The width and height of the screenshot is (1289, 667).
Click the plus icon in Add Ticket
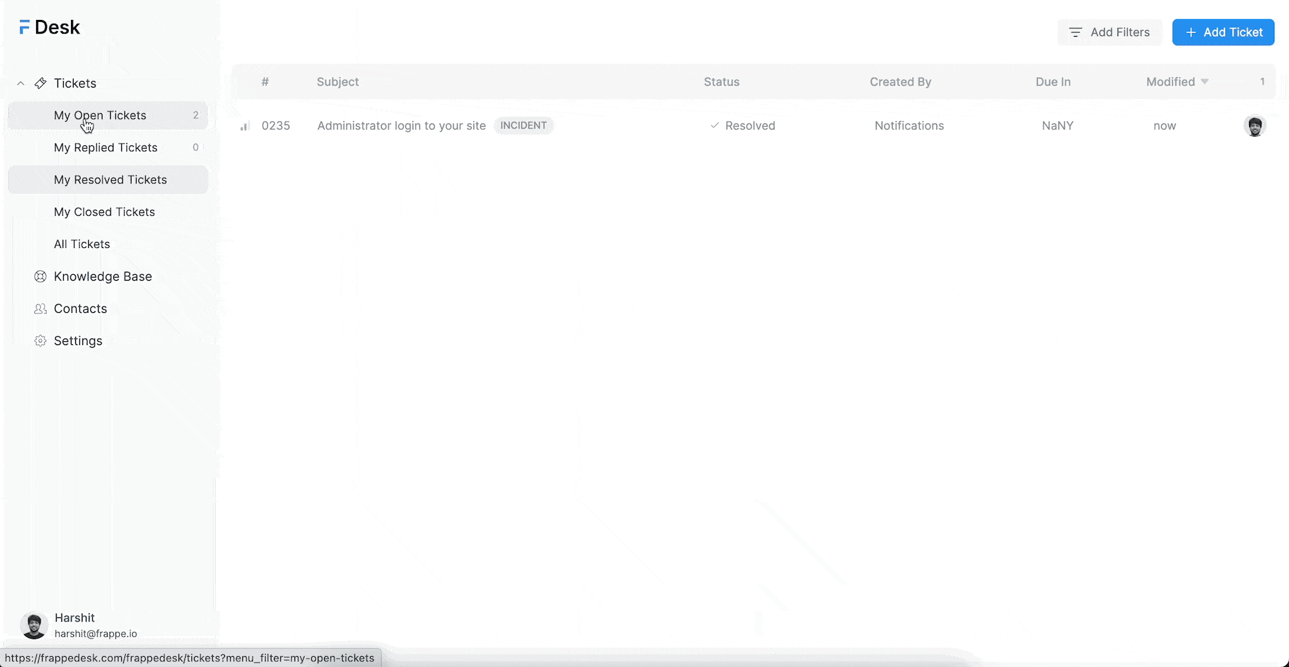point(1191,32)
